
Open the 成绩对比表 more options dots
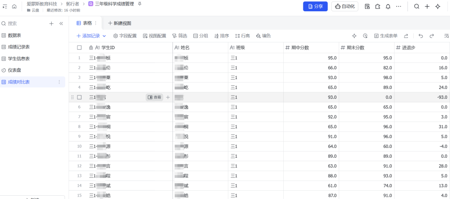pyautogui.click(x=60, y=82)
